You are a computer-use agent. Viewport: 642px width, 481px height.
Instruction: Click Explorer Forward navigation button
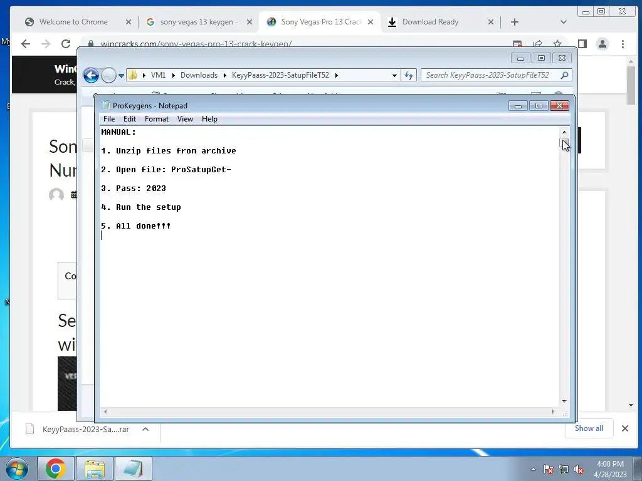[108, 75]
